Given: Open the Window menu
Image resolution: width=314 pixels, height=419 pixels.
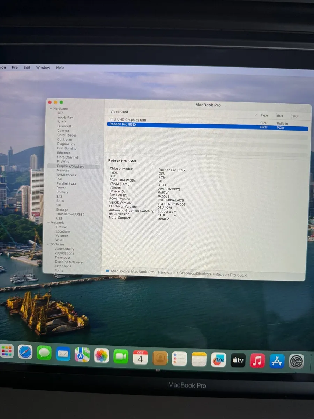Looking at the screenshot, I should pyautogui.click(x=43, y=67).
